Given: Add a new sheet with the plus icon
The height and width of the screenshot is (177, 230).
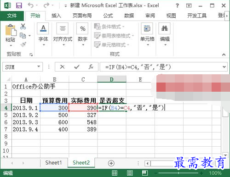Looking at the screenshot, I should pyautogui.click(x=111, y=163).
